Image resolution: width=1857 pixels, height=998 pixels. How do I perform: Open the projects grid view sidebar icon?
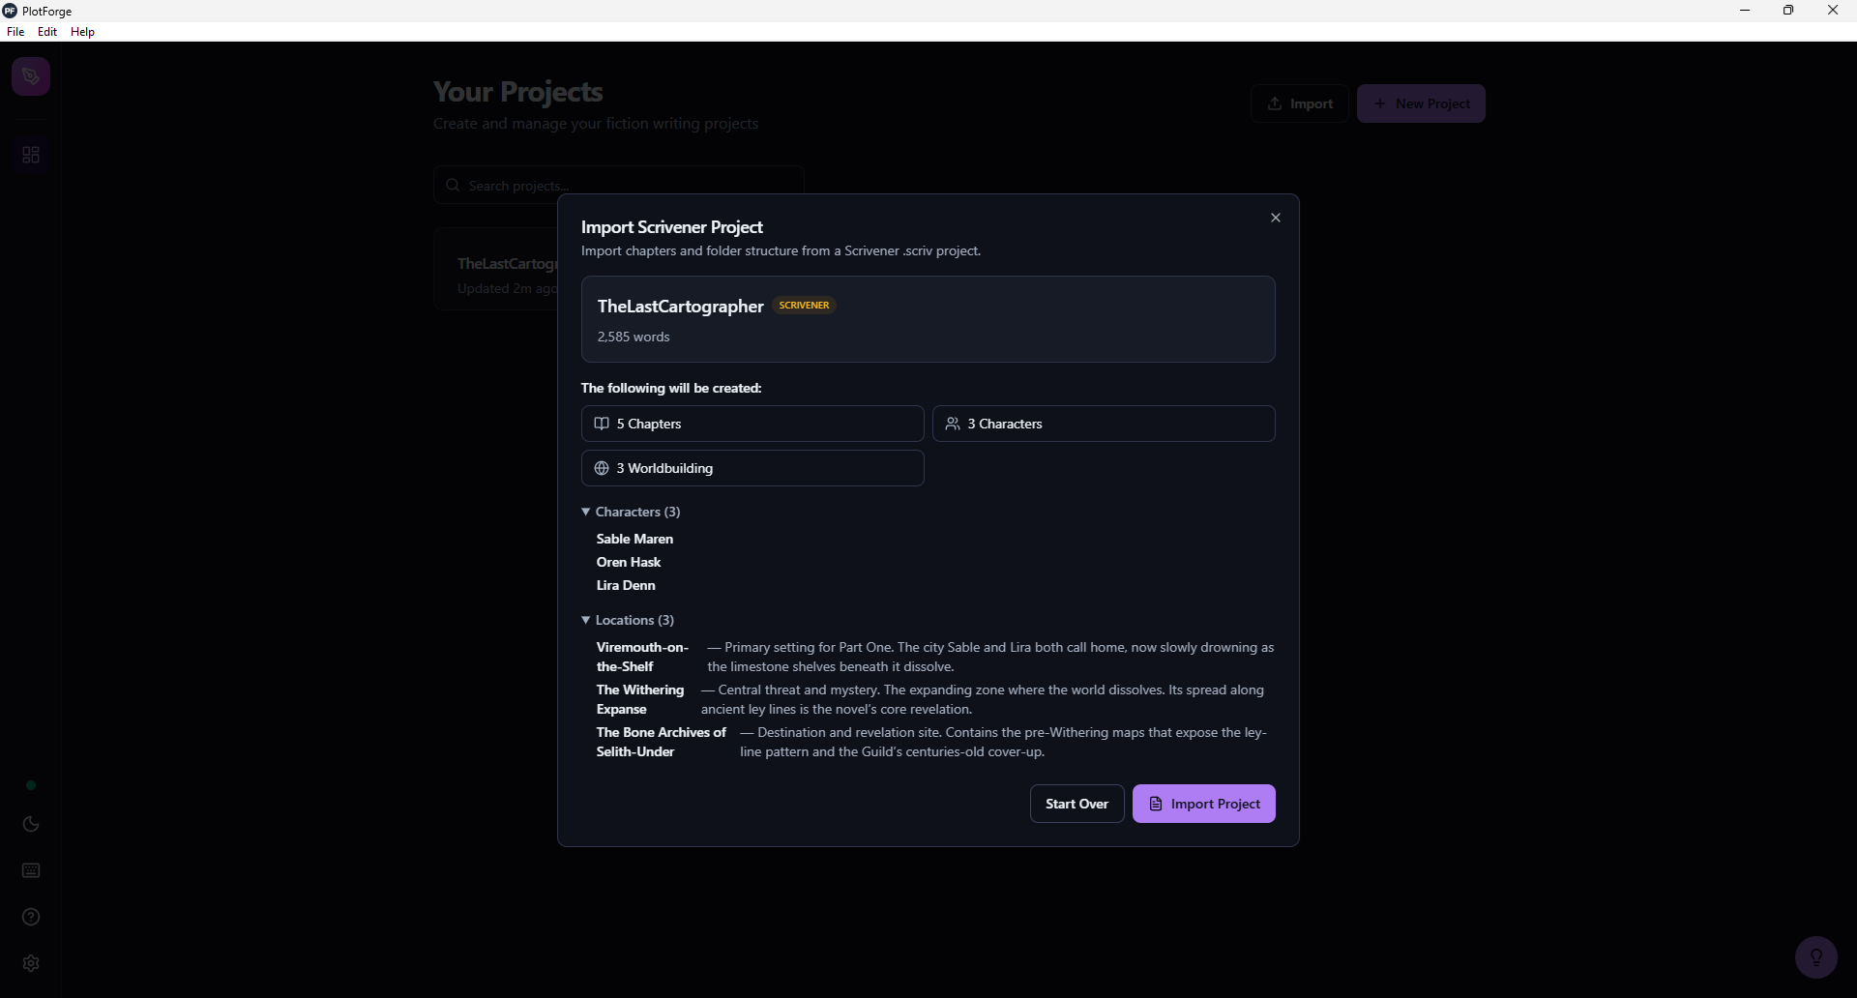[x=30, y=154]
